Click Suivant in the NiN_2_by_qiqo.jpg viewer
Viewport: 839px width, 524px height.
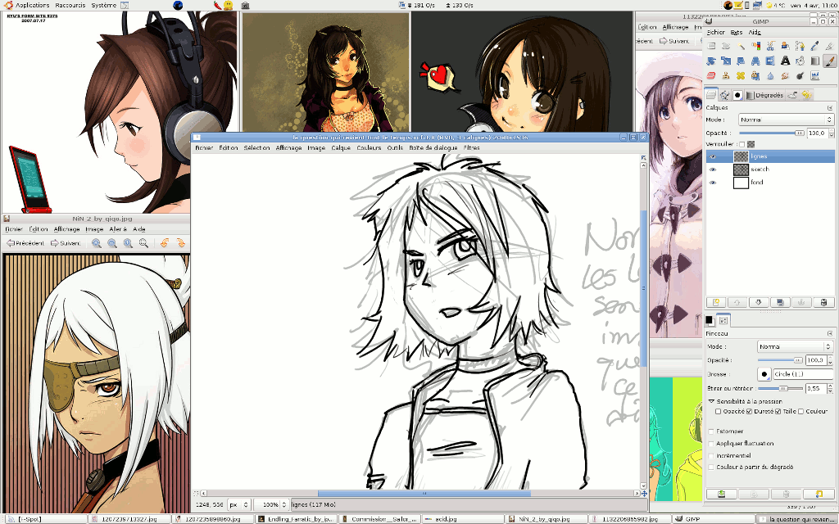(x=66, y=243)
